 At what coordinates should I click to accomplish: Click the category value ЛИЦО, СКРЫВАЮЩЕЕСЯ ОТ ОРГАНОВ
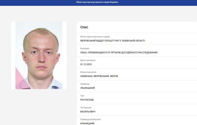click(x=119, y=52)
